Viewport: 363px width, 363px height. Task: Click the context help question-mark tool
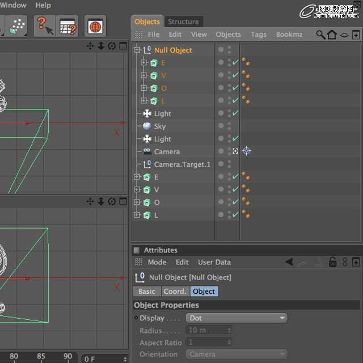[43, 26]
